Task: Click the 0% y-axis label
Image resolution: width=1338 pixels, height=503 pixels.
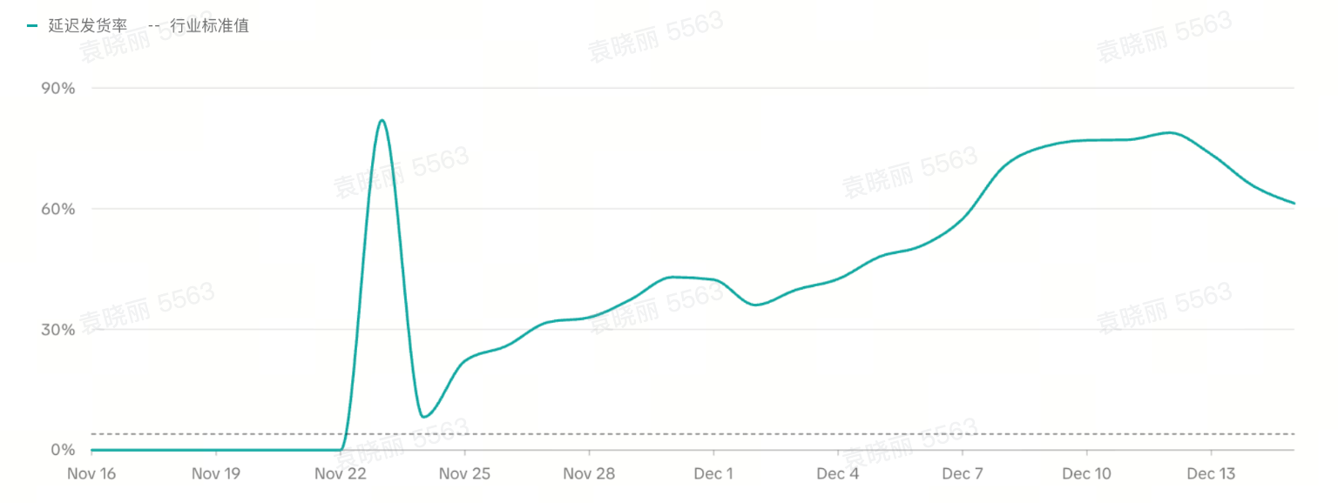Action: [x=64, y=450]
